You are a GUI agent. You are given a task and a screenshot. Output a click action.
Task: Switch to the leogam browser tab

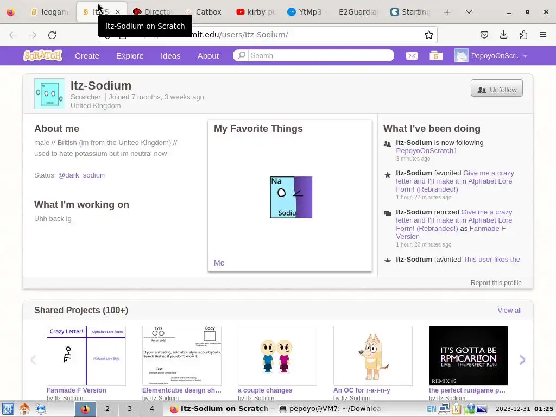50,12
